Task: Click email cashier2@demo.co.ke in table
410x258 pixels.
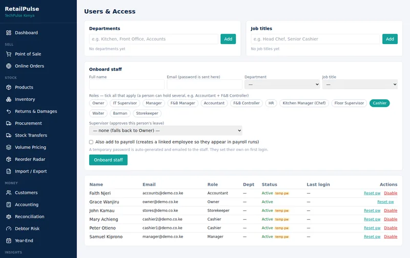Action: click(162, 220)
